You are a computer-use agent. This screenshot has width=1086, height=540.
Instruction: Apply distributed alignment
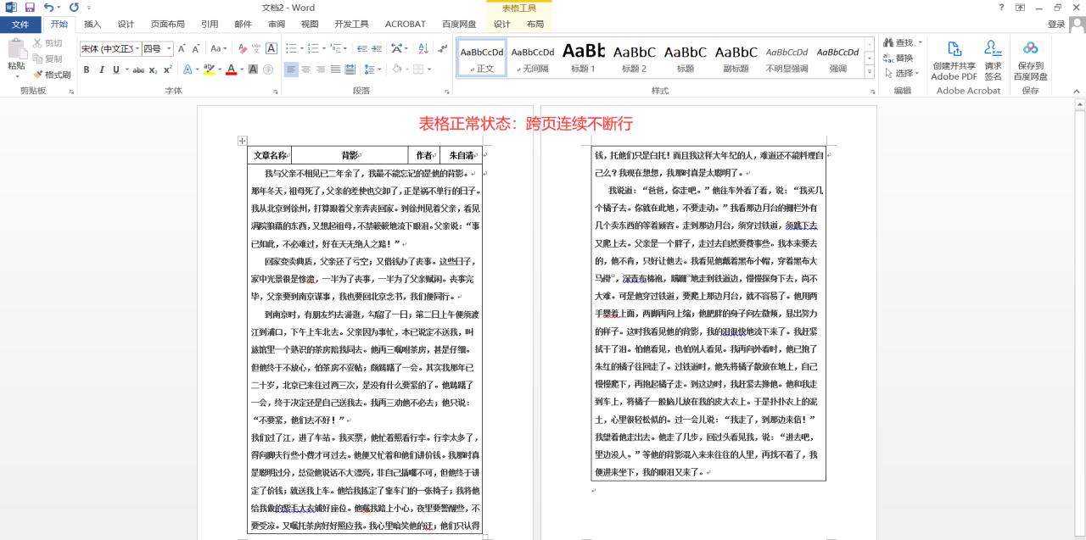(350, 70)
